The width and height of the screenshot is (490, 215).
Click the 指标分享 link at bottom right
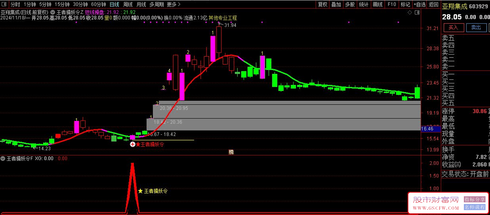point(475,200)
